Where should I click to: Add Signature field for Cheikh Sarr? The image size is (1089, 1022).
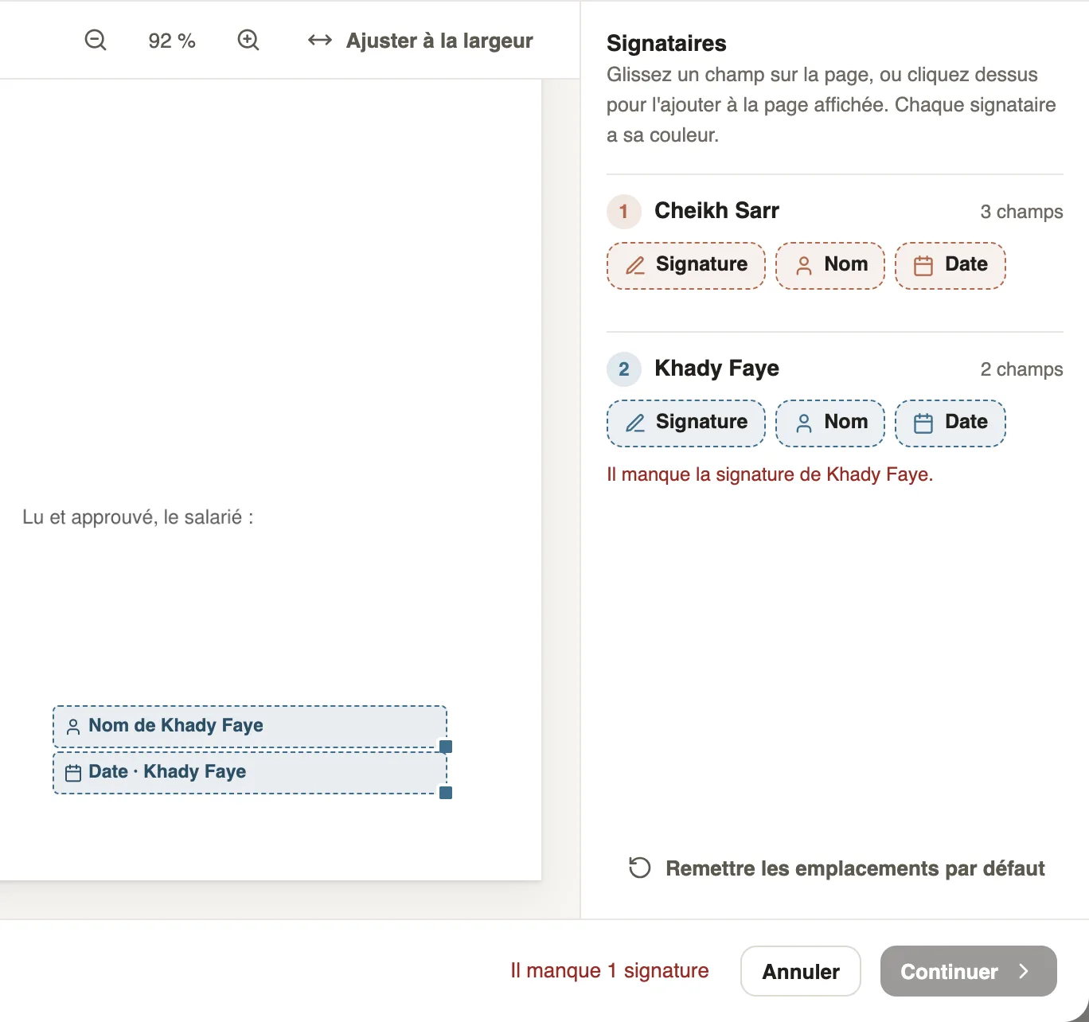[x=686, y=265]
